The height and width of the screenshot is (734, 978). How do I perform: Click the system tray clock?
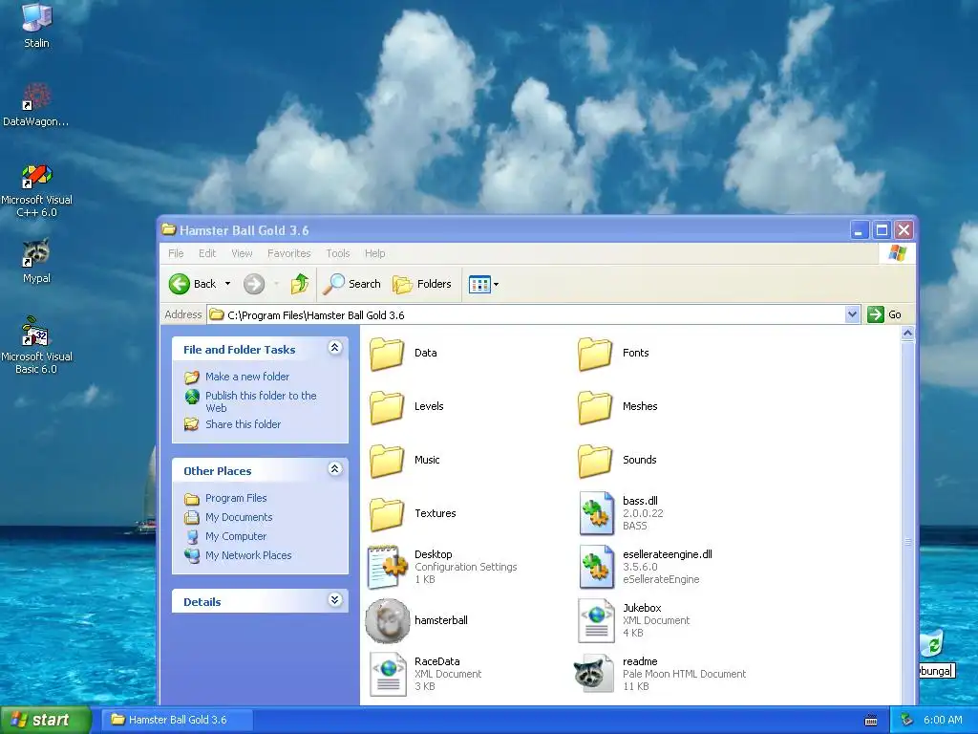[943, 721]
